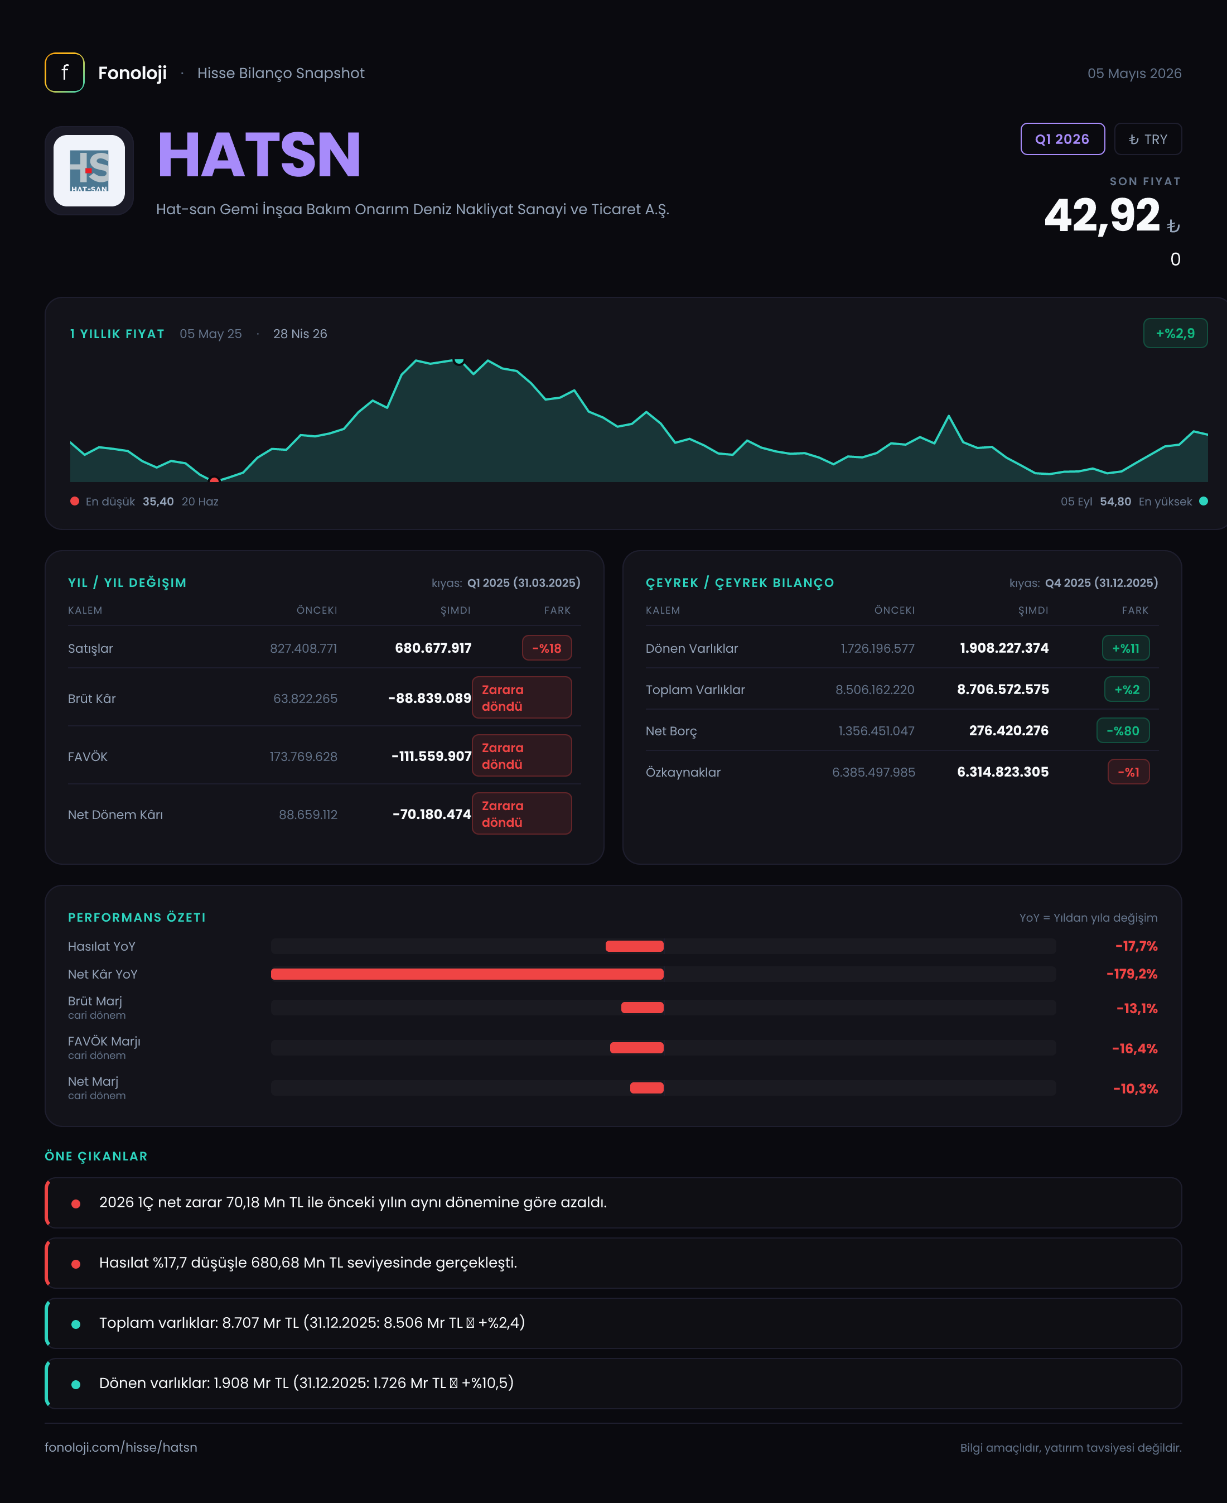Click the Brüt Marj red bar
1227x1503 pixels.
coord(642,1008)
